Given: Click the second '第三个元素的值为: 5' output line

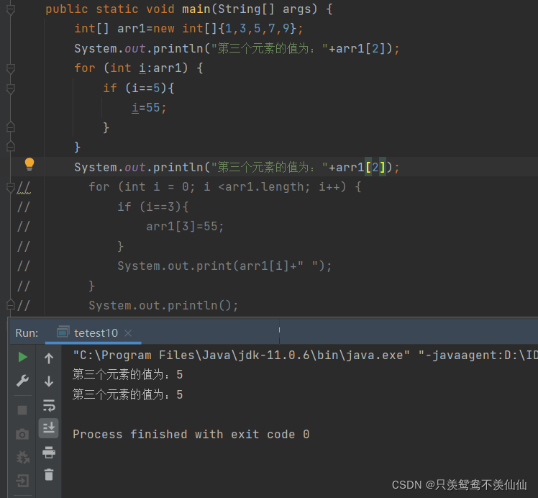Looking at the screenshot, I should tap(127, 394).
